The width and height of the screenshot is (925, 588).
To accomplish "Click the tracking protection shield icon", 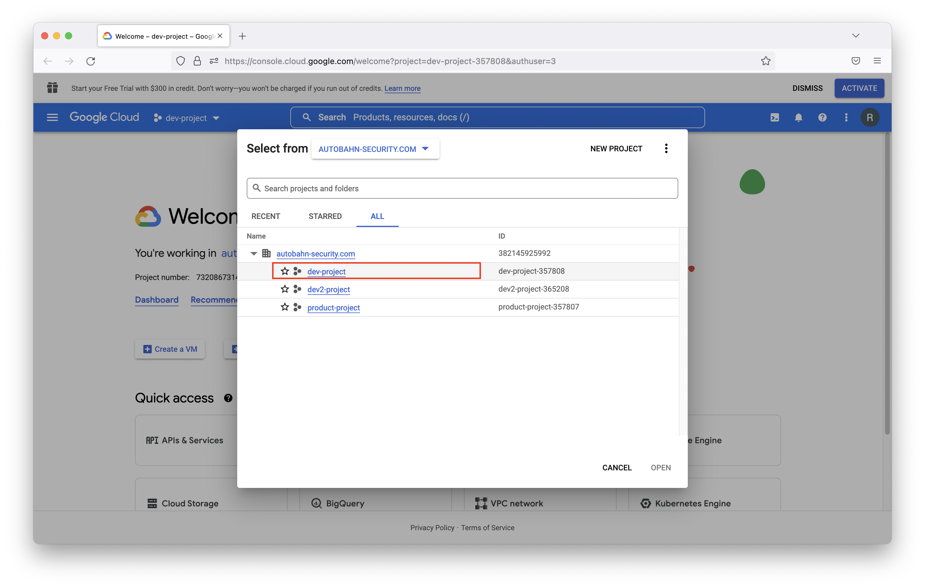I will point(181,61).
